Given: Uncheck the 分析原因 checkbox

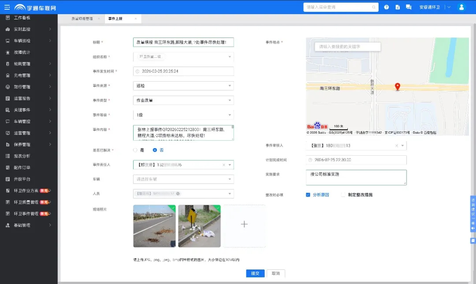Looking at the screenshot, I should click(308, 194).
